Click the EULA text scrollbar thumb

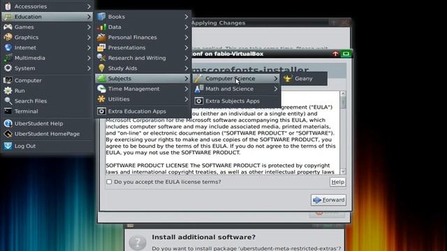coord(343,103)
